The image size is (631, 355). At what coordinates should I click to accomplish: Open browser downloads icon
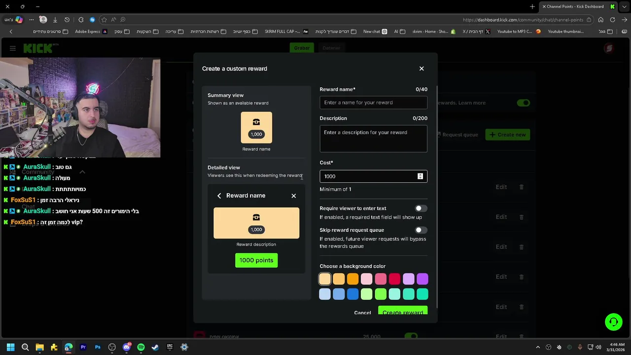pos(55,20)
